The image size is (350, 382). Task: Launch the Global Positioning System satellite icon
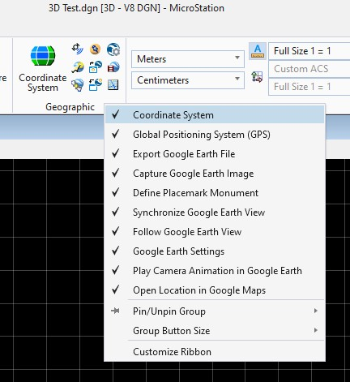pyautogui.click(x=78, y=49)
